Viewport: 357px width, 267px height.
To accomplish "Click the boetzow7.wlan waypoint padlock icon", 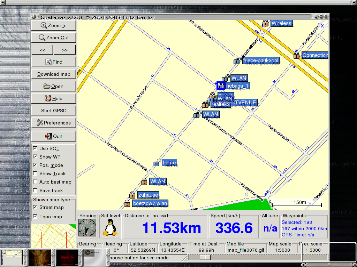I will [127, 203].
